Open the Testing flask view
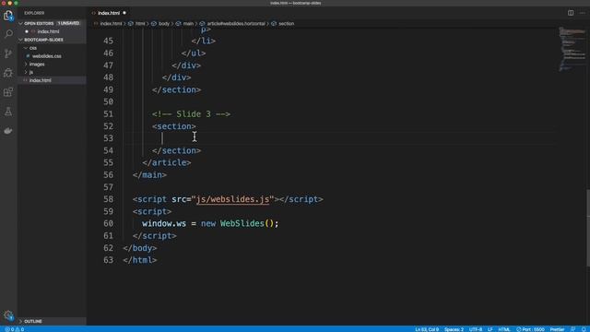 click(8, 112)
